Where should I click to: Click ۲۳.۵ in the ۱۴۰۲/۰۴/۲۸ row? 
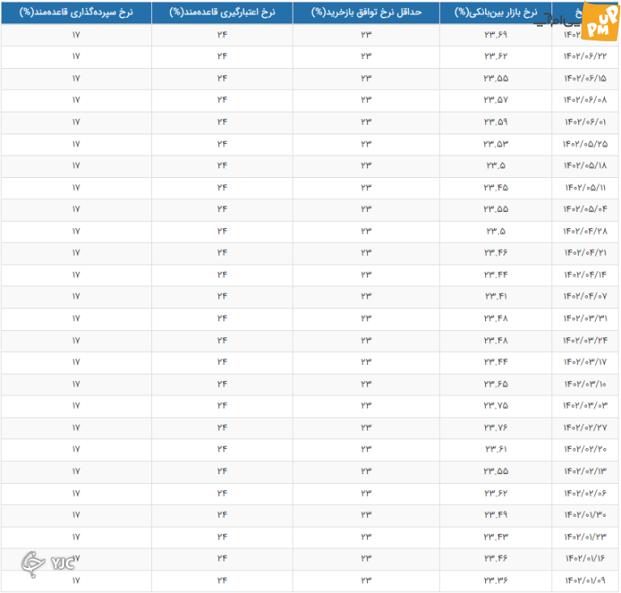[496, 231]
